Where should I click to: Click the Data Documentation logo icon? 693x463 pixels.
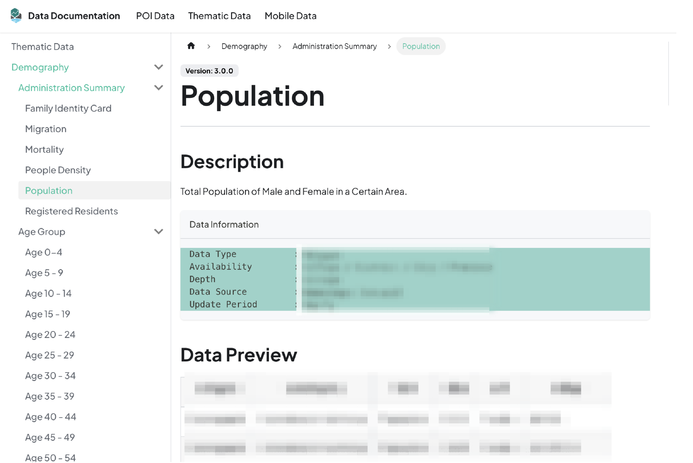point(16,16)
